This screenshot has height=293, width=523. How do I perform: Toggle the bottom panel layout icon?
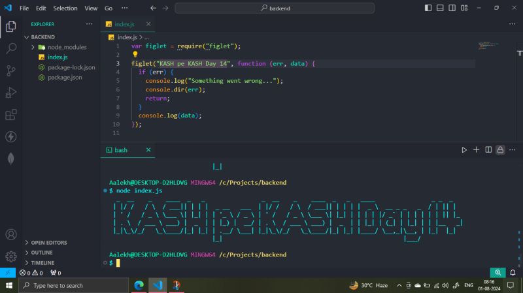pyautogui.click(x=440, y=8)
